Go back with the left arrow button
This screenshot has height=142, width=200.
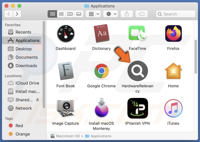[x=9, y=14]
